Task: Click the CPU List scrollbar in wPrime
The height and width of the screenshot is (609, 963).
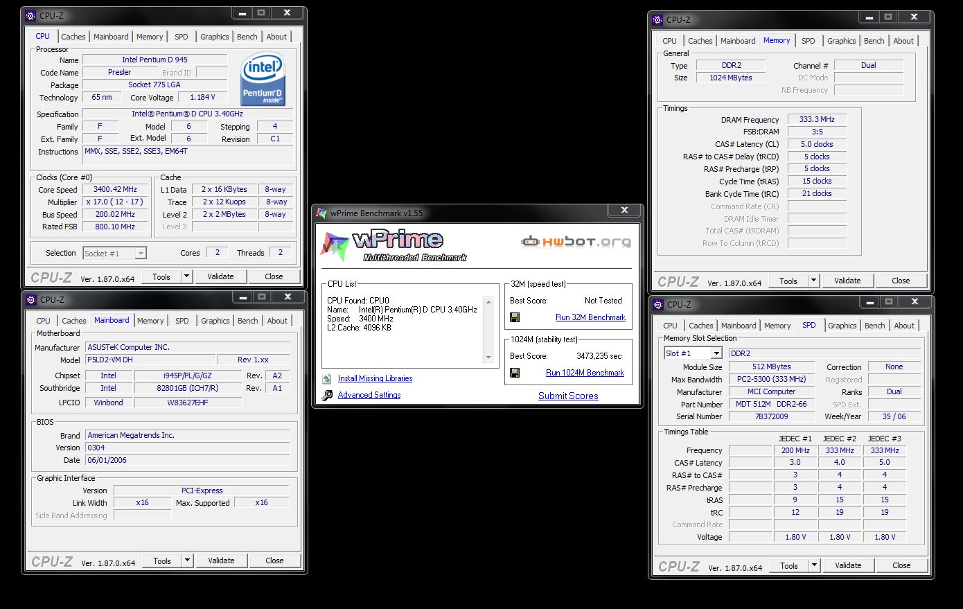Action: tap(488, 330)
